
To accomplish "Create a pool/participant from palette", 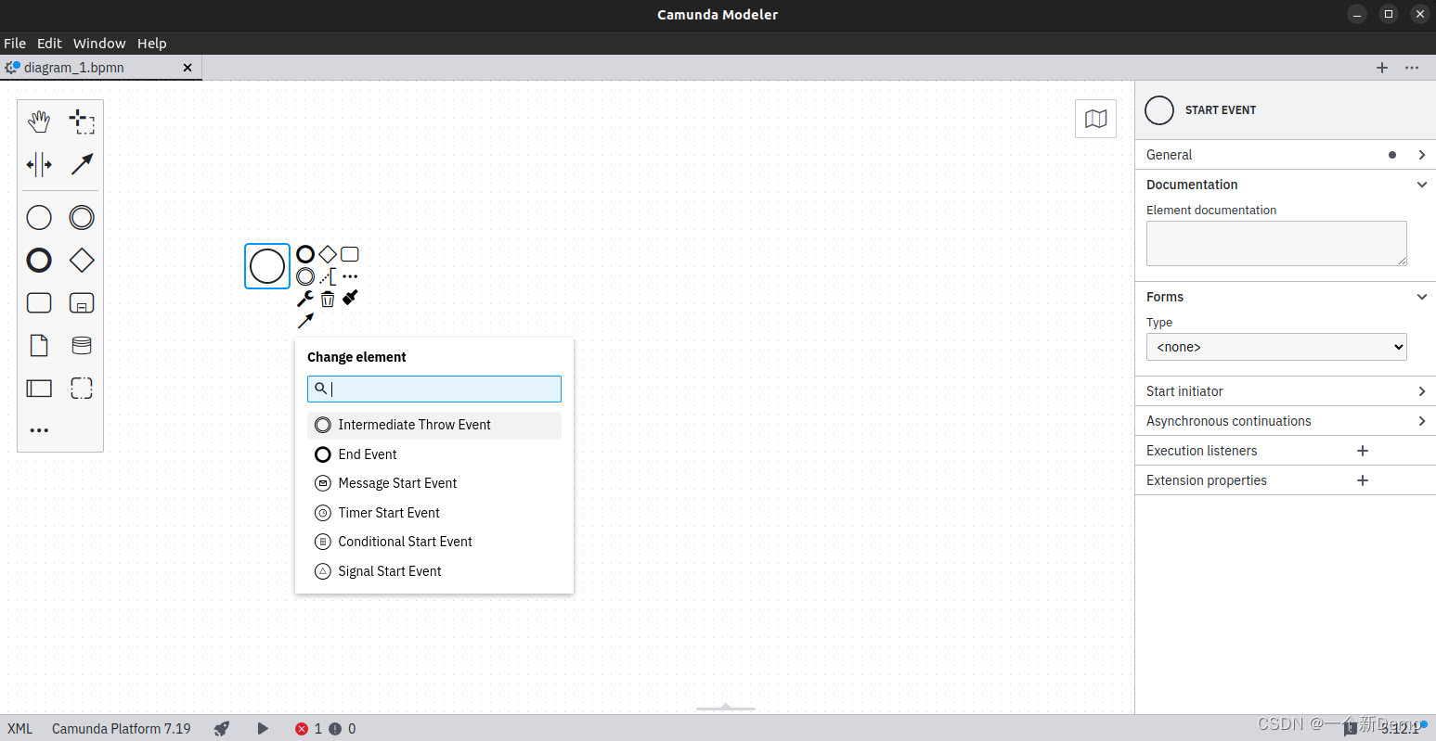I will tap(39, 389).
